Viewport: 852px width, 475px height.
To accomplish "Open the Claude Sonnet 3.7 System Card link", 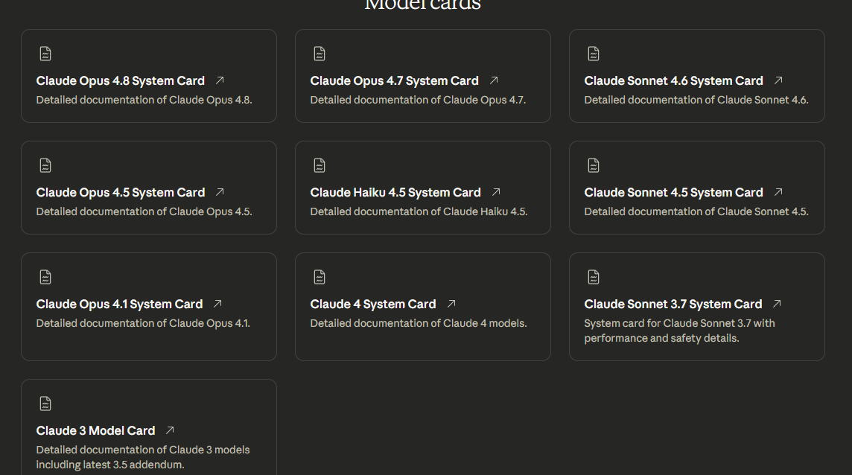I will (673, 305).
